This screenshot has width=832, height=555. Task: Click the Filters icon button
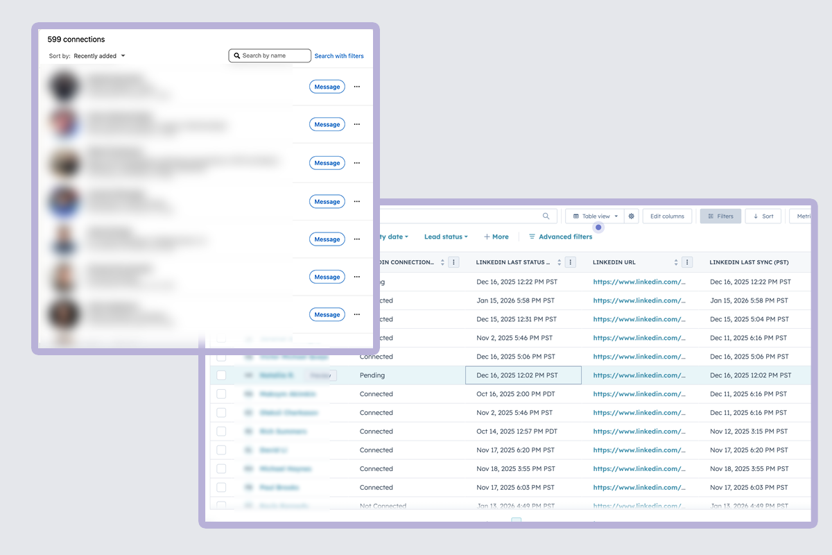(712, 216)
